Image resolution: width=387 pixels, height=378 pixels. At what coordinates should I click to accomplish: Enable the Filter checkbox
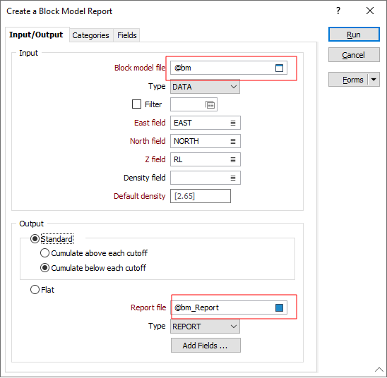coord(136,104)
